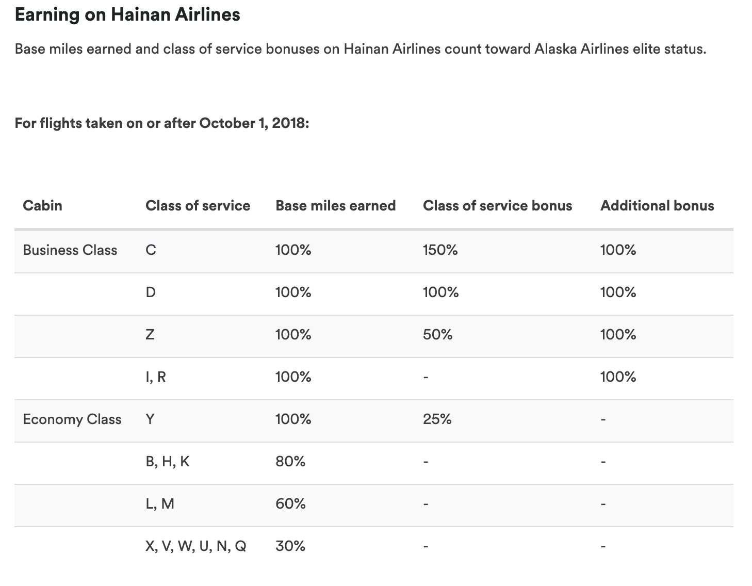The width and height of the screenshot is (752, 586).
Task: Select the 'B, H, K' fare class cell
Action: [168, 462]
